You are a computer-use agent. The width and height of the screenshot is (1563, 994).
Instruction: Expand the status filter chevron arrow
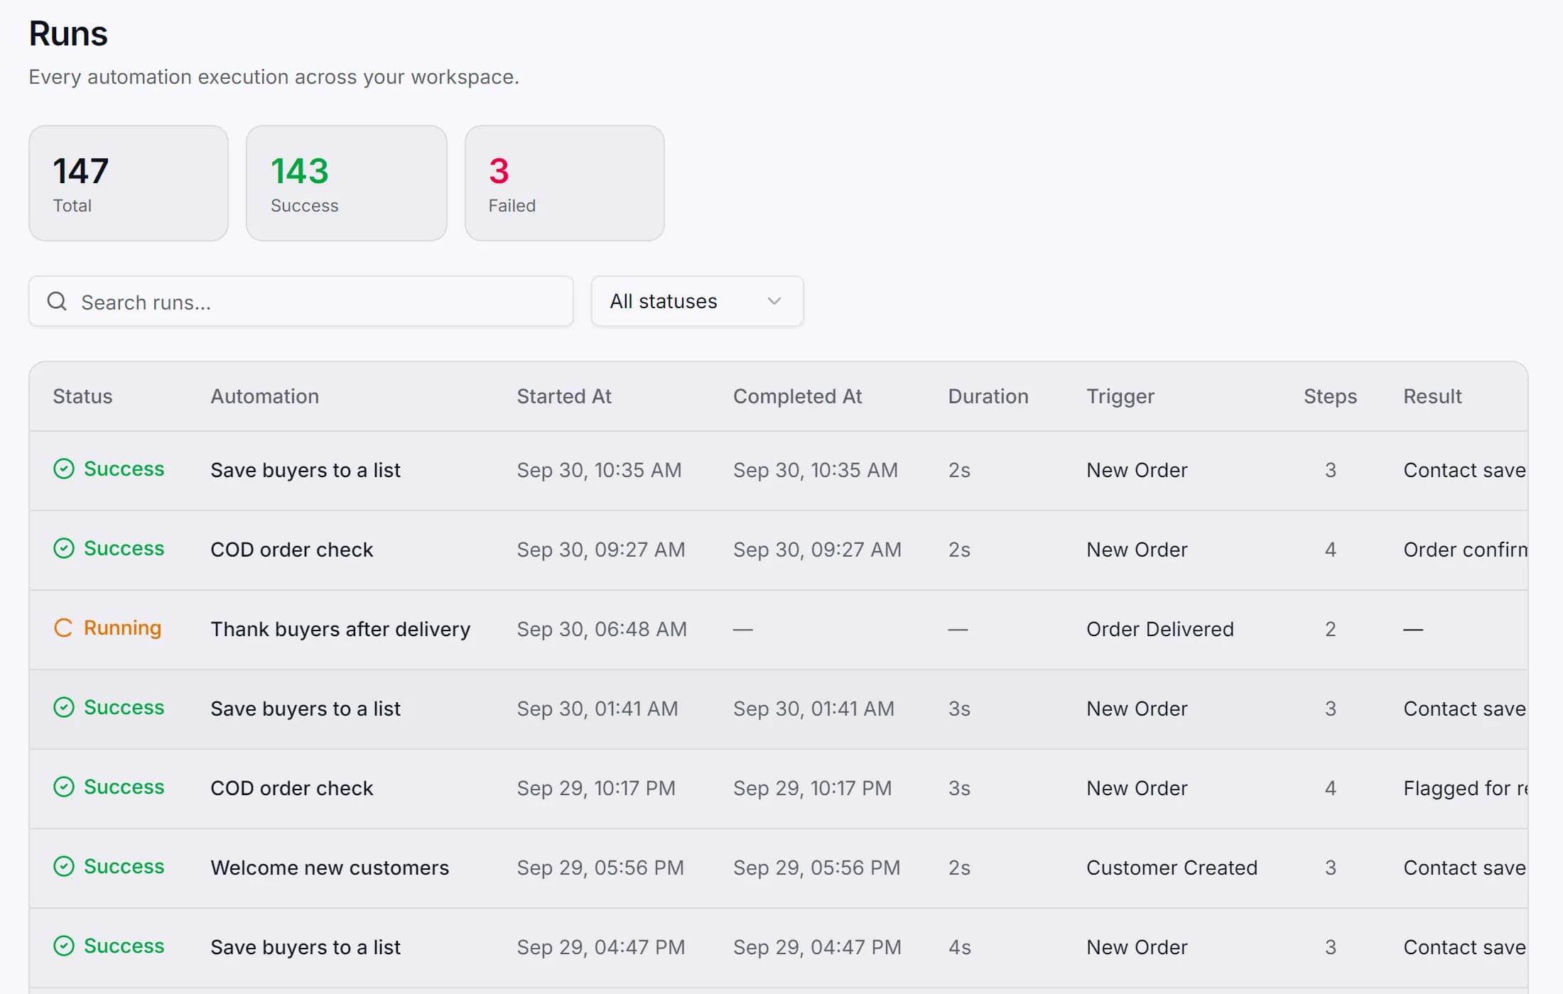774,302
